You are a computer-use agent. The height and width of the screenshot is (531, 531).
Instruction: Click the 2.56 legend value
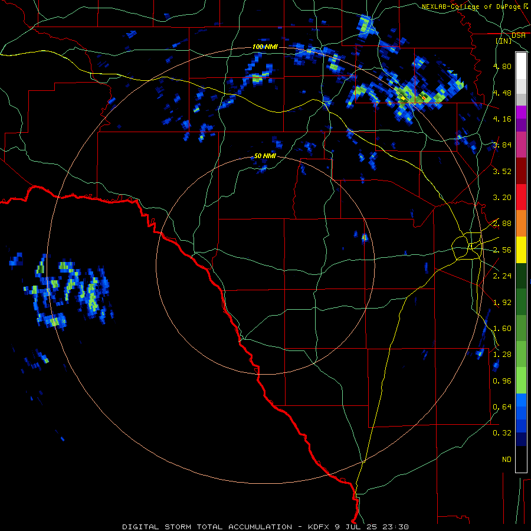coord(502,250)
